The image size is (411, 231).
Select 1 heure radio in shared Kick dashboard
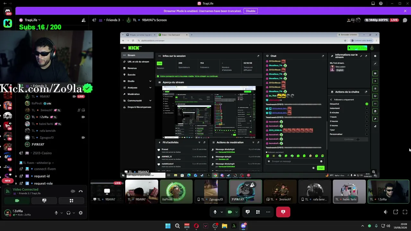pos(367,117)
